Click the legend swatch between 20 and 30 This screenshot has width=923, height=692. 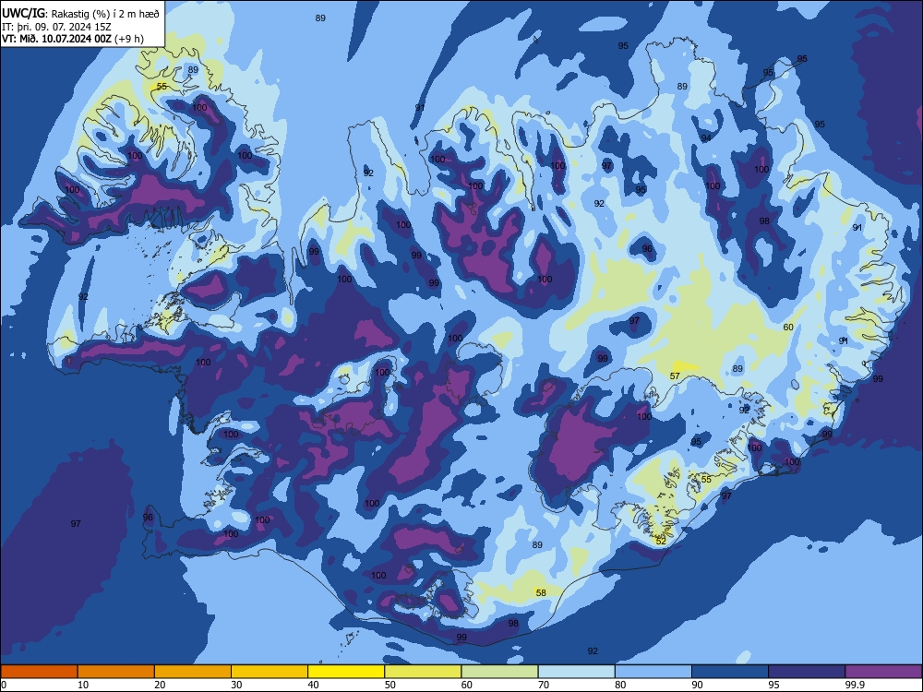tap(193, 672)
